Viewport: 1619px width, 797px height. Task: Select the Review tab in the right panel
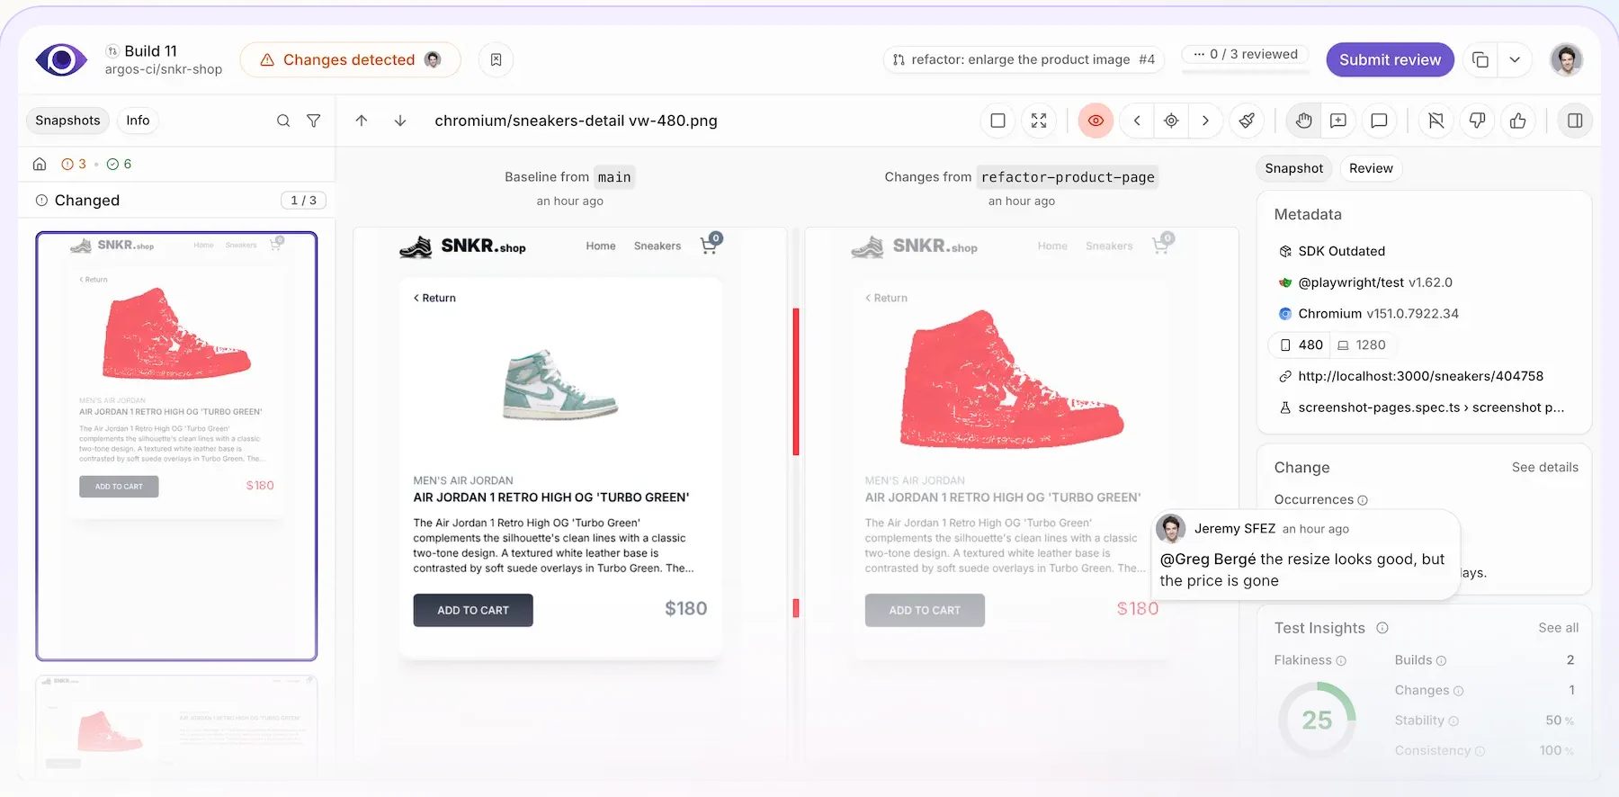(1371, 168)
